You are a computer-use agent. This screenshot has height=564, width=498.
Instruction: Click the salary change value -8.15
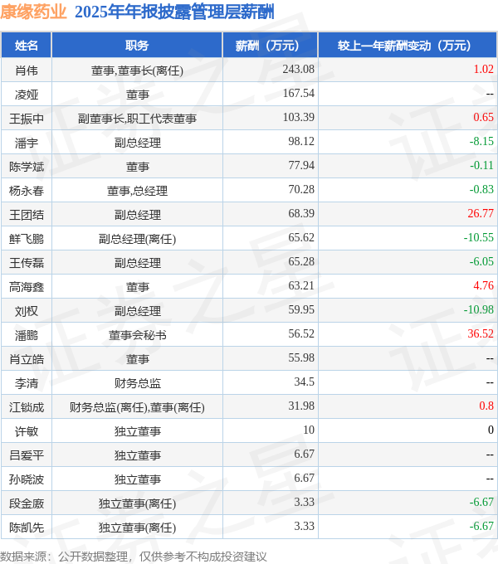point(481,141)
